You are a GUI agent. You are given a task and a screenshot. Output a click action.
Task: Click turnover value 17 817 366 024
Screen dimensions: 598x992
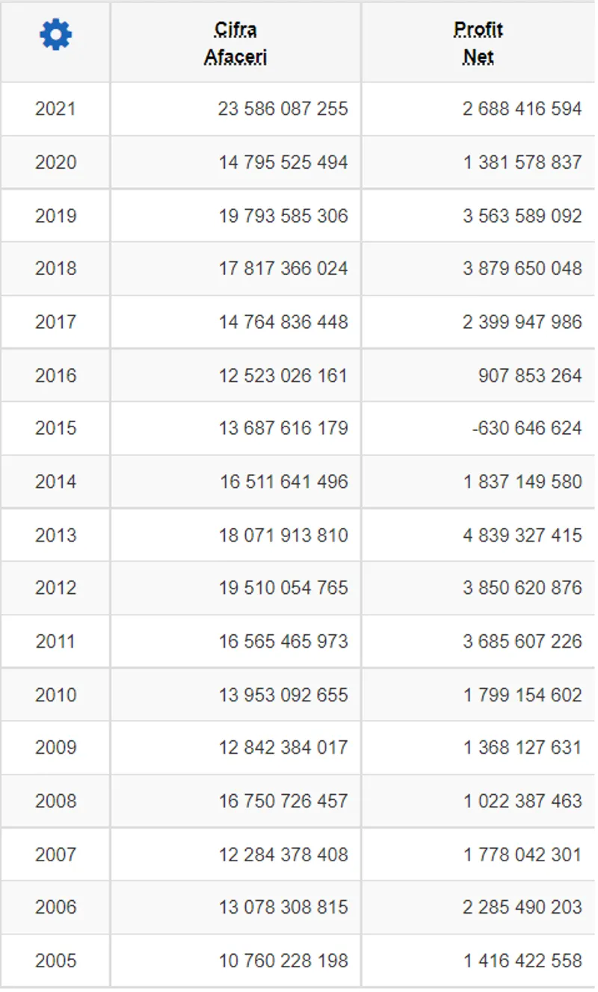point(283,269)
